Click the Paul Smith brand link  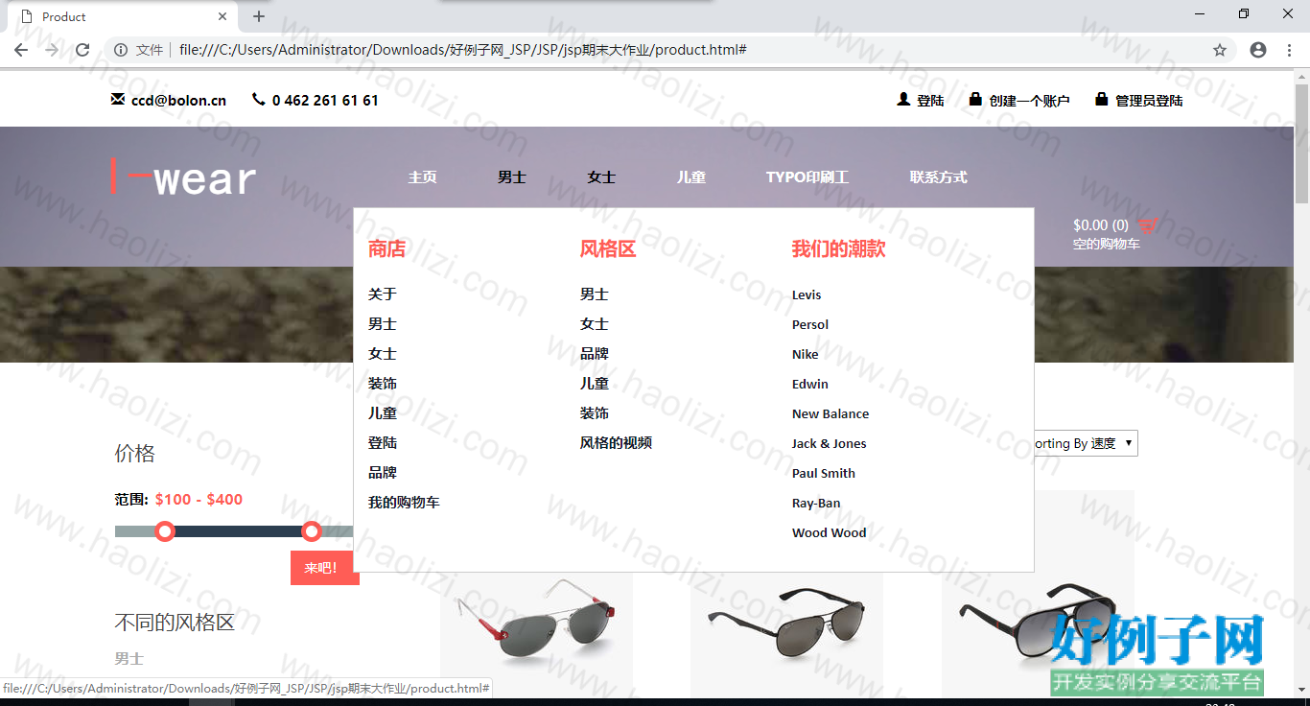824,473
